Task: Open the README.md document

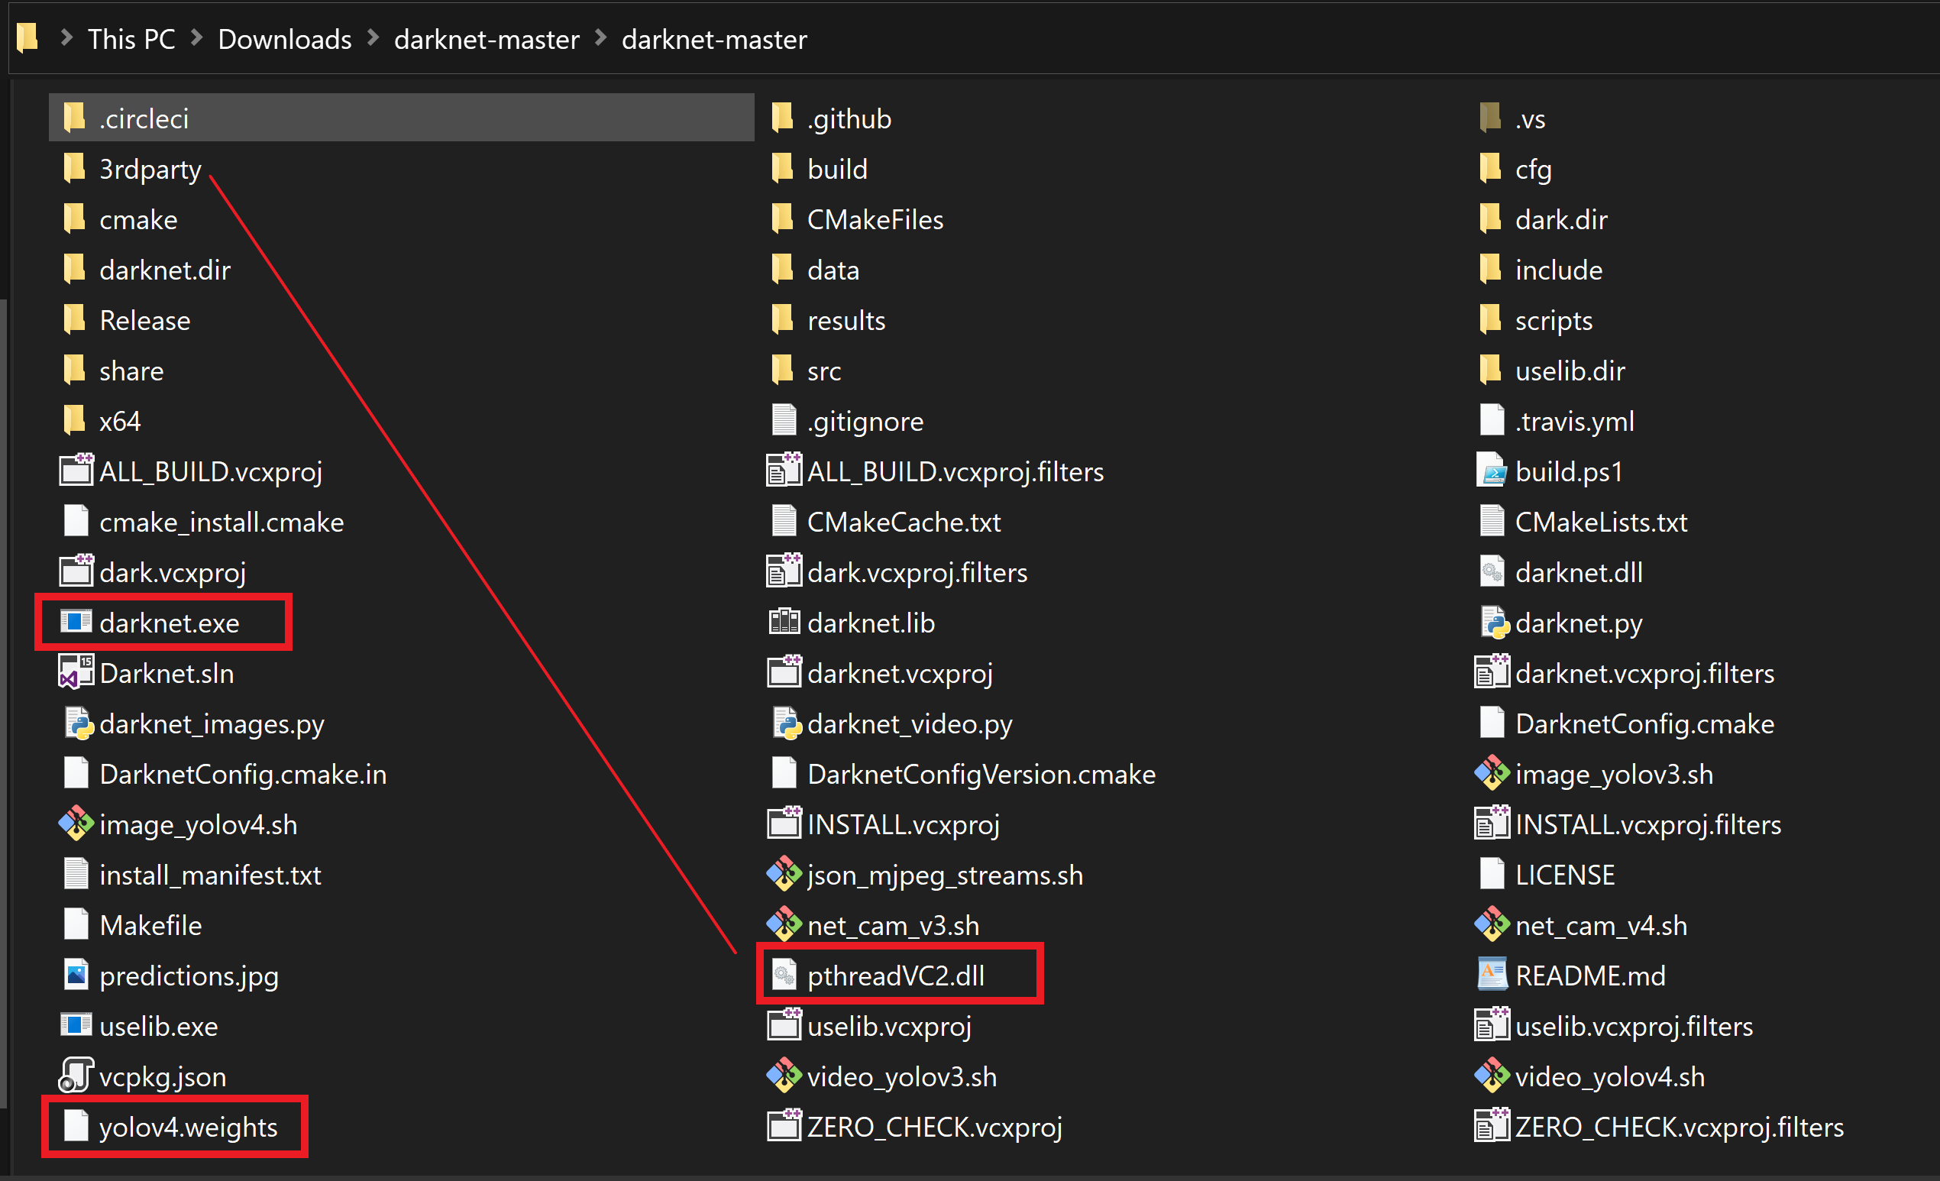Action: click(1591, 976)
